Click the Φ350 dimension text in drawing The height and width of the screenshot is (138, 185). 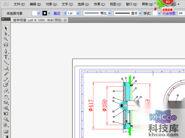tap(104, 105)
